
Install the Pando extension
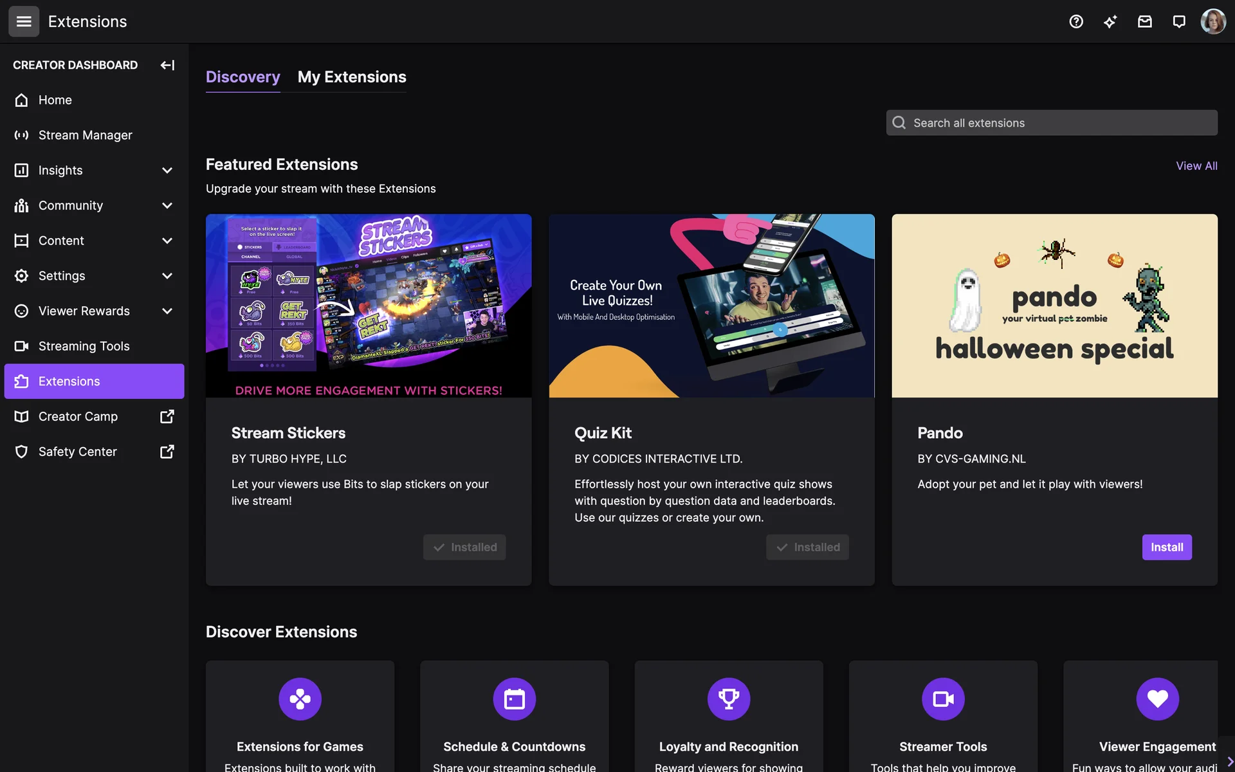coord(1166,547)
